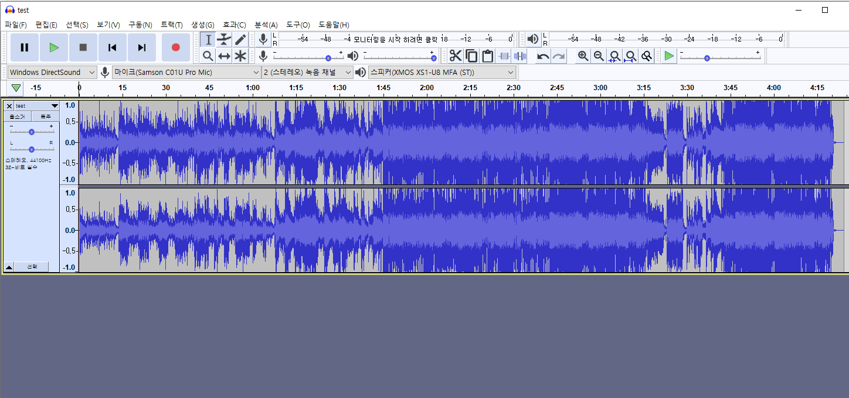Open the Samson C01U microphone device dropdown
The image size is (849, 398).
(186, 72)
